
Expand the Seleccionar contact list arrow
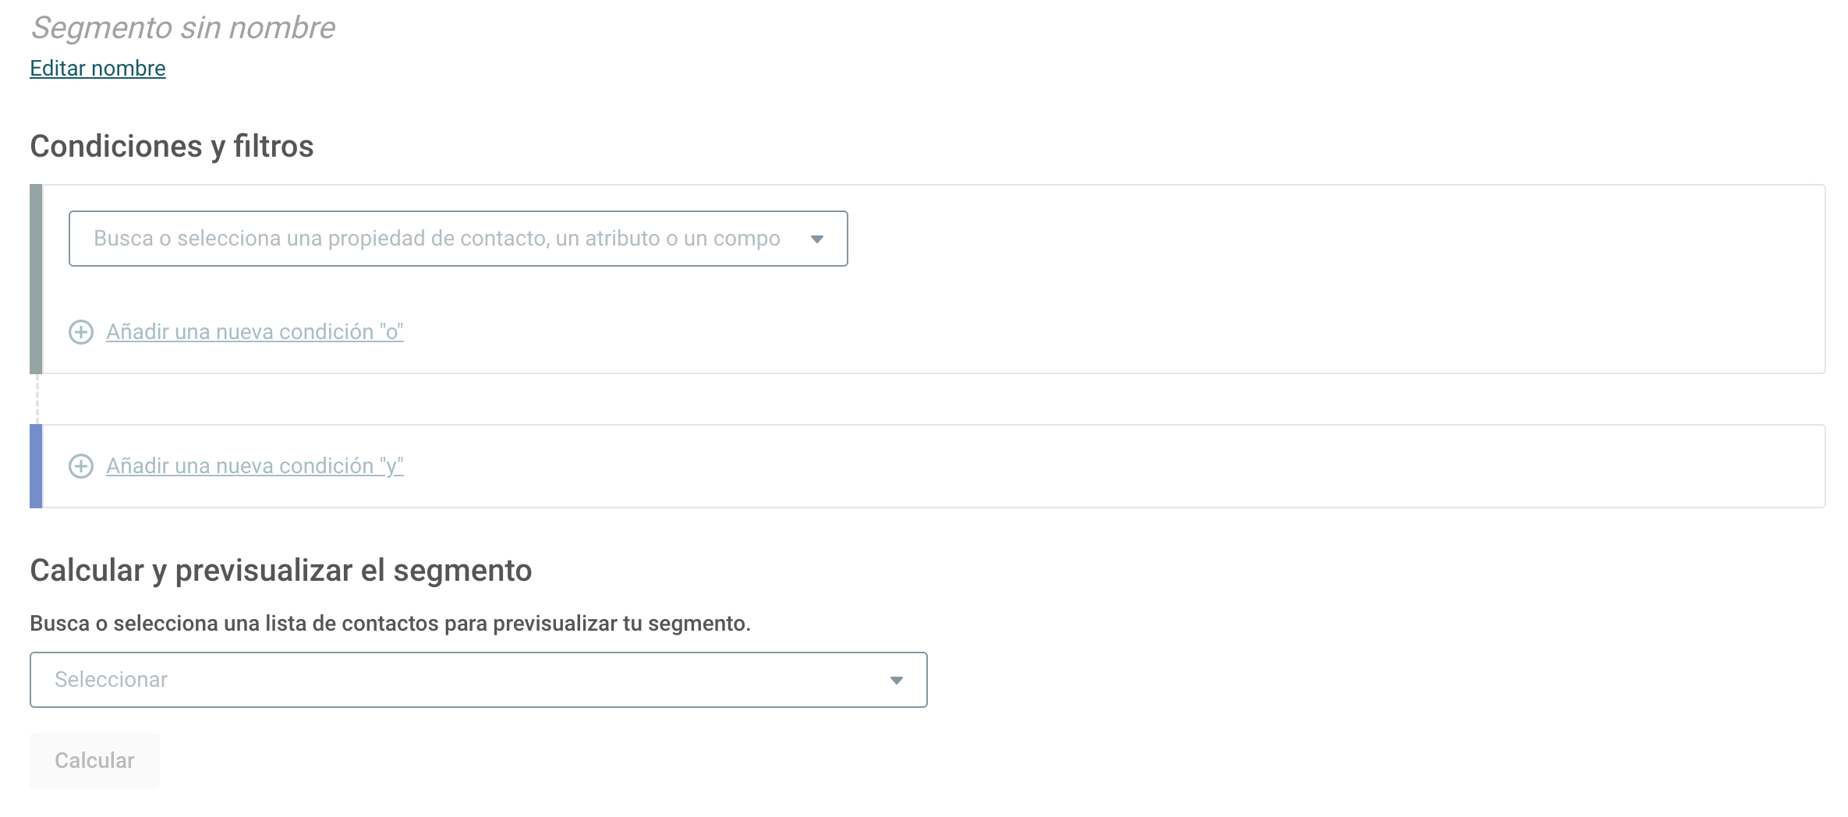[x=897, y=681]
